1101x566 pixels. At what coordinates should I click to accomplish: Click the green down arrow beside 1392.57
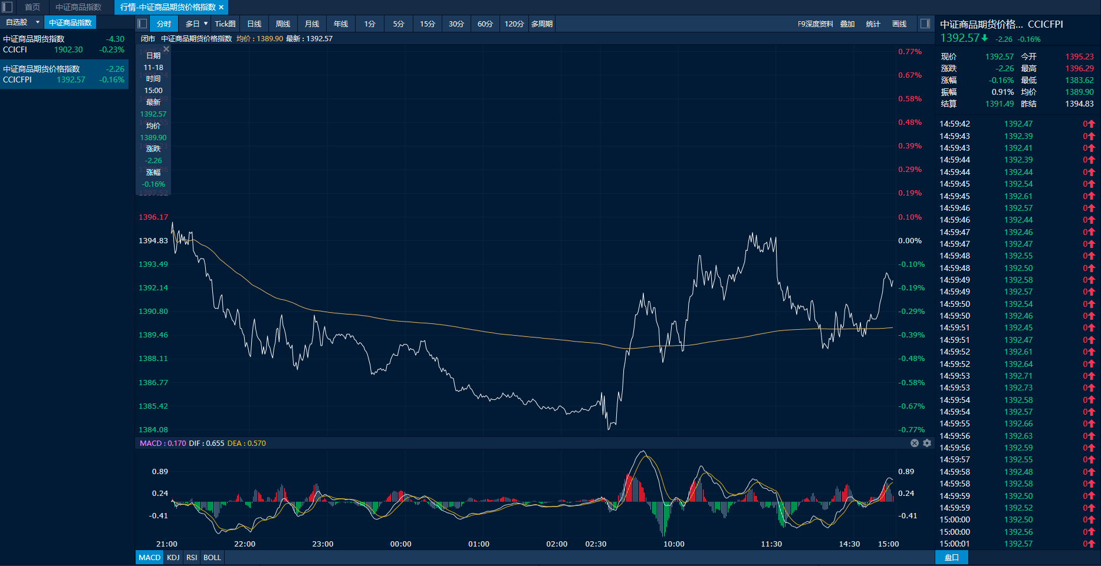985,38
